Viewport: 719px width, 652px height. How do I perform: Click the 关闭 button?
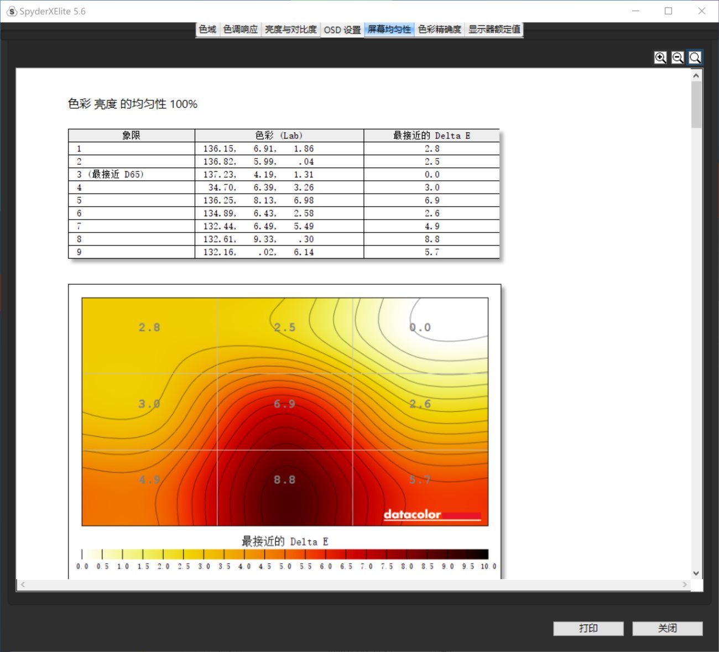click(x=668, y=628)
